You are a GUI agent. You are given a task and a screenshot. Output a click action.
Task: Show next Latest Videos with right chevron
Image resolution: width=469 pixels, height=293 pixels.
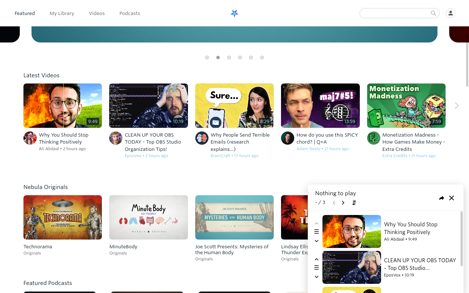tap(457, 105)
